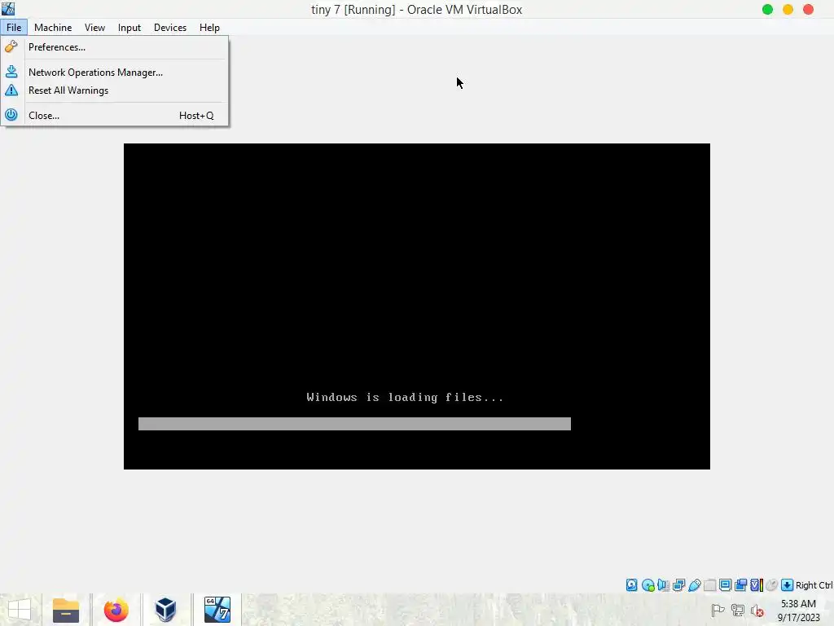Click the download icon beside Network Operations Manager

pyautogui.click(x=11, y=72)
